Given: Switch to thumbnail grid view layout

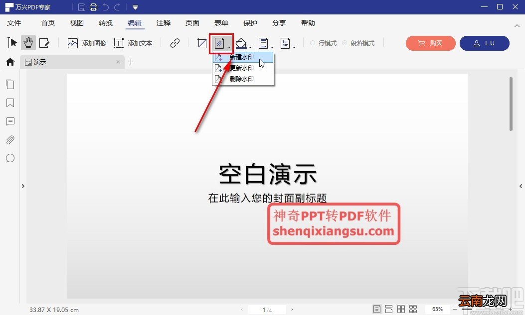Looking at the screenshot, I should click(413, 309).
